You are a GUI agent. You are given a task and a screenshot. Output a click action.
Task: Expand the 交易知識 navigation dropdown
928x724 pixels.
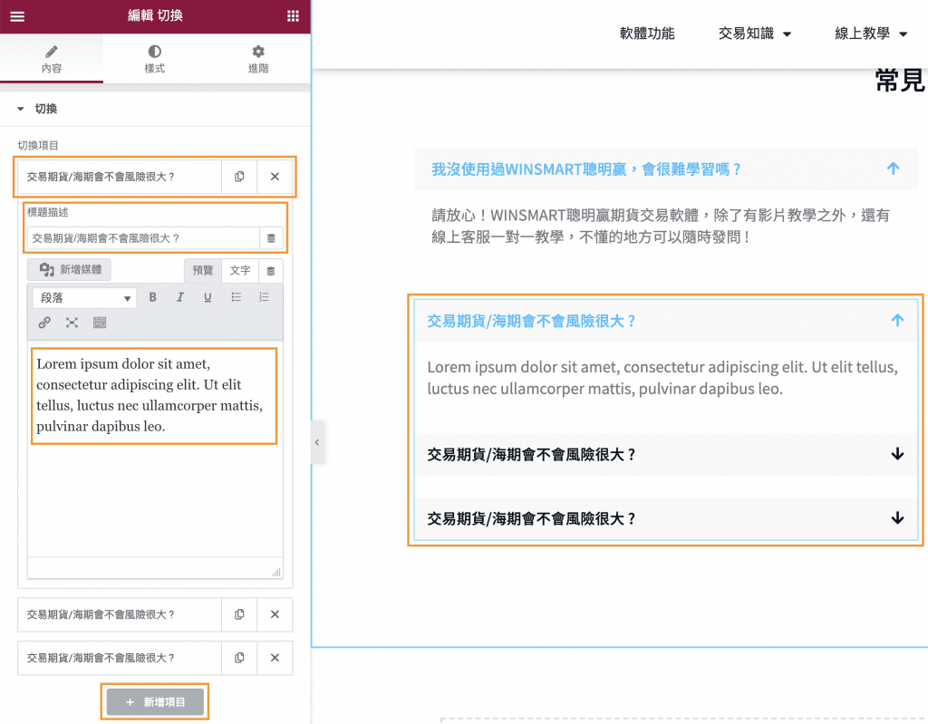coord(755,32)
